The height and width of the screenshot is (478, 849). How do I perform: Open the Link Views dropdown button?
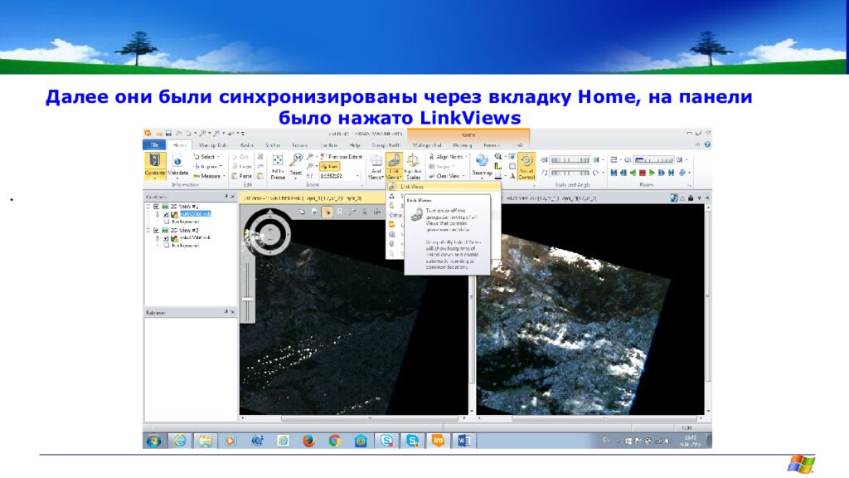[394, 173]
